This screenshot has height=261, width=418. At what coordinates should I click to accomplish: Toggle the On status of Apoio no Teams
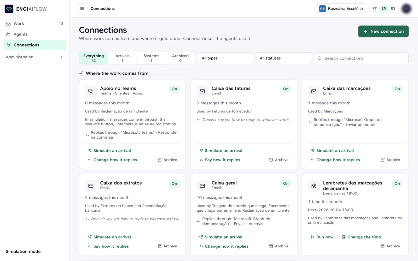point(174,89)
